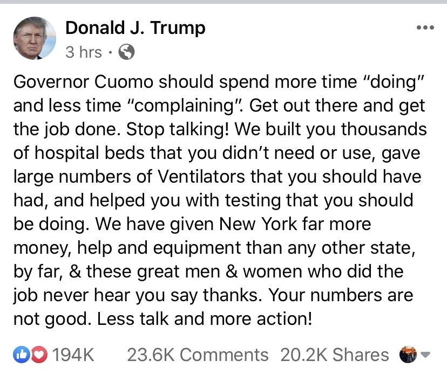
Task: Click the sentence "Less talk and more action!"
Action: point(205,319)
